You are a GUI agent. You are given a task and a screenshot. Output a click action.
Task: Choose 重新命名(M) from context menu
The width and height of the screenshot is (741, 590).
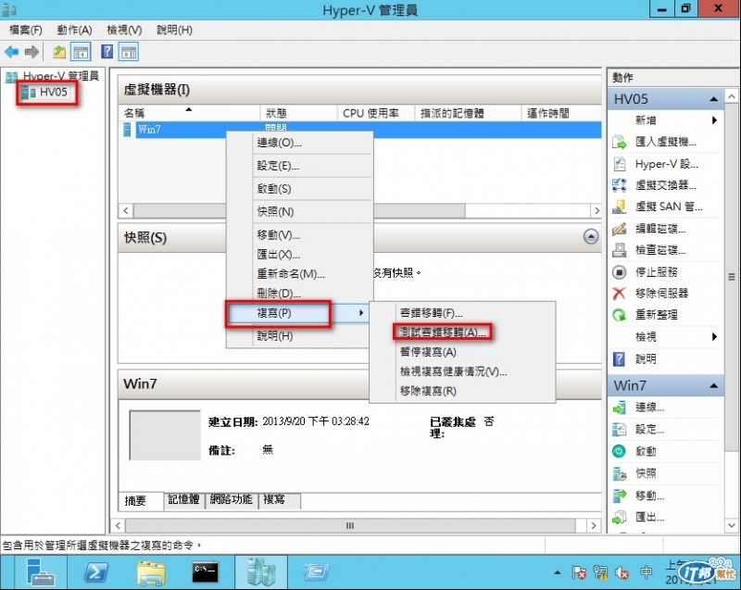click(x=298, y=274)
